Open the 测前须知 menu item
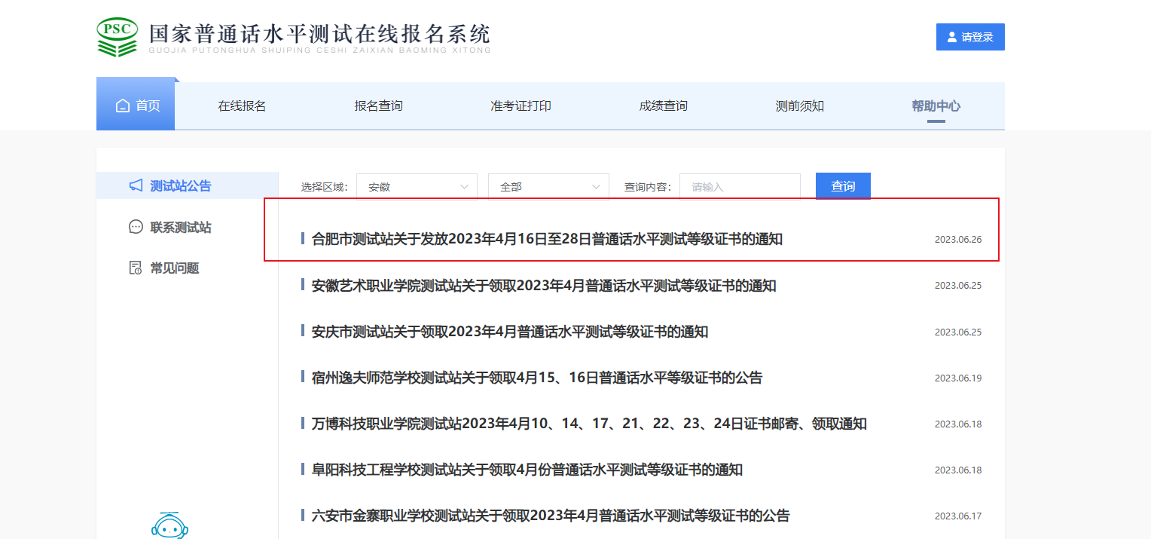 tap(800, 106)
